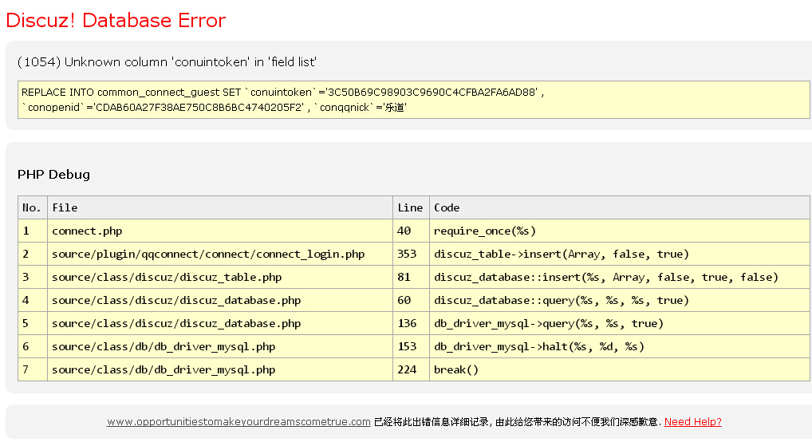812x446 pixels.
Task: Select discuz_database.php cell in row 4
Action: tap(220, 301)
